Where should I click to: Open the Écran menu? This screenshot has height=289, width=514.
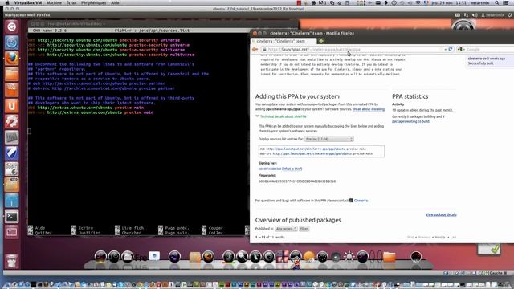pos(71,3)
